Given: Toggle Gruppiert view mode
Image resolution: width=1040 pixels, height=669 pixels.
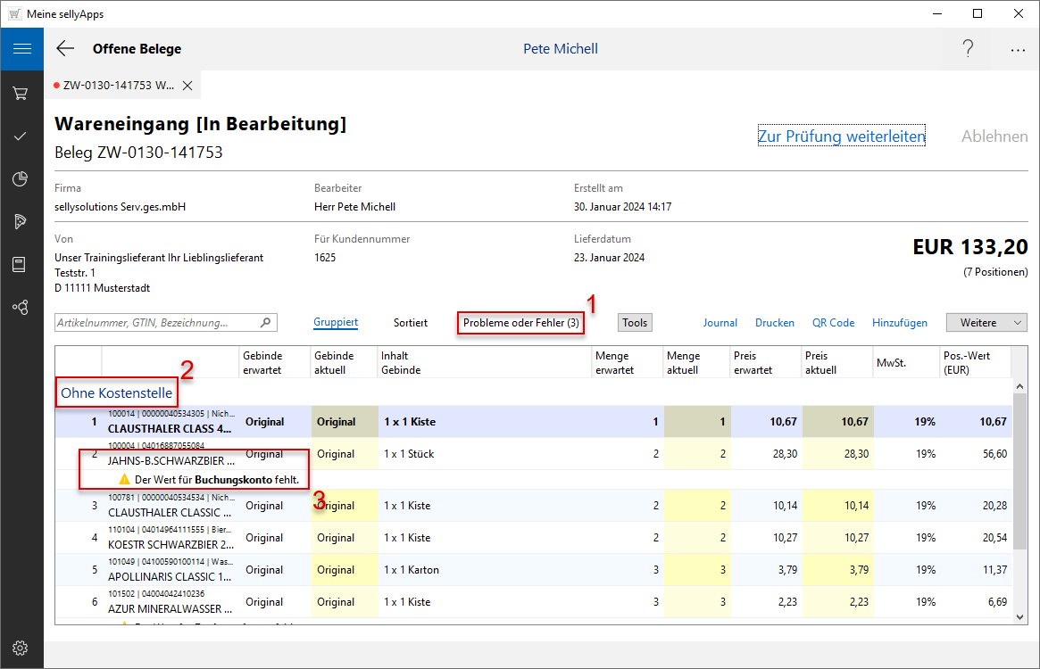Looking at the screenshot, I should (336, 323).
